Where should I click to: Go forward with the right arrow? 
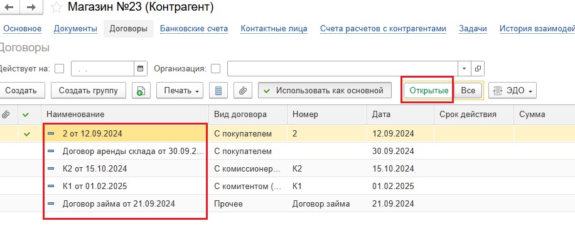(31, 7)
